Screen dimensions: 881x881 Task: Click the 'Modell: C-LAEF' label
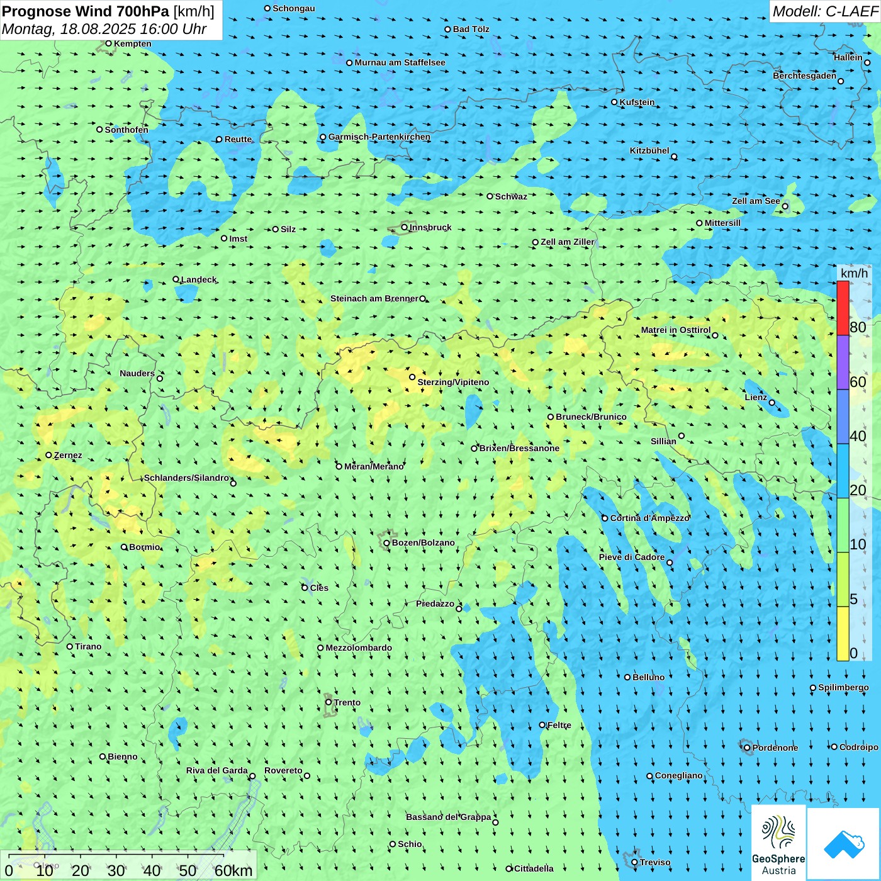click(825, 11)
